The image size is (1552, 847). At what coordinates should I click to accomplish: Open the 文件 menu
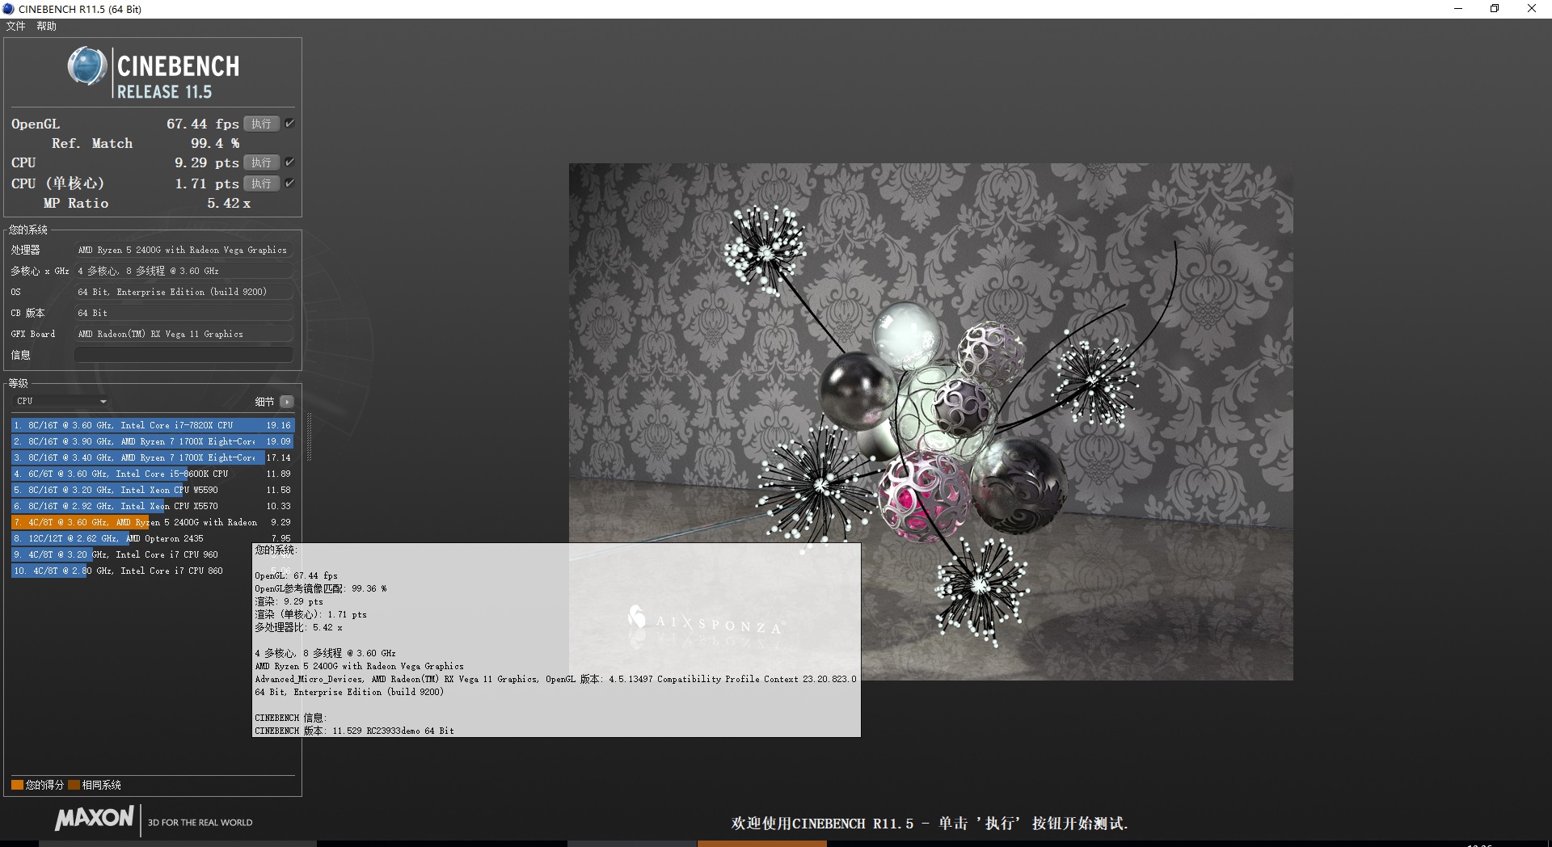(15, 25)
